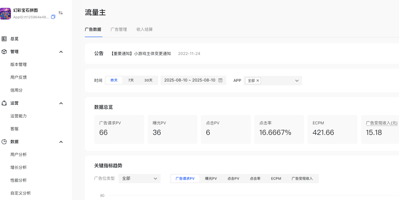Select the 30天 time range
Screen dimensions: 399x200
[x=149, y=80]
